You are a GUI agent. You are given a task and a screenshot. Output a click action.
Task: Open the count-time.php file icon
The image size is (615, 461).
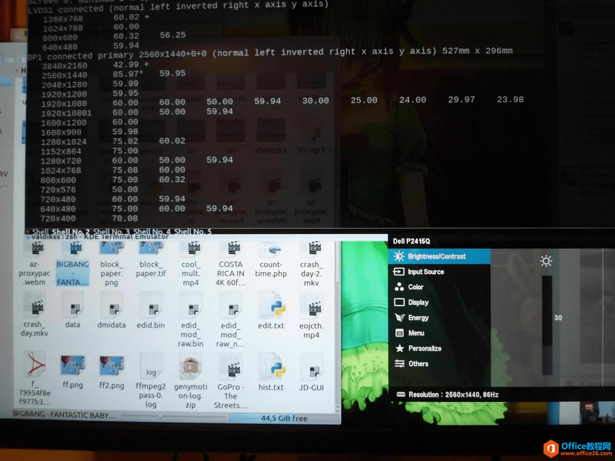(272, 248)
